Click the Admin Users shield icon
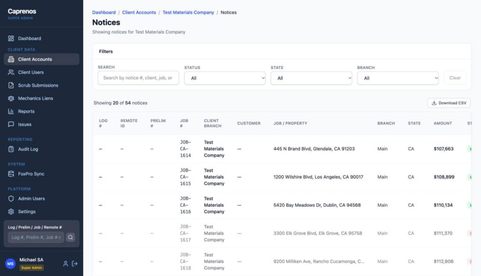481x276 pixels. point(11,198)
